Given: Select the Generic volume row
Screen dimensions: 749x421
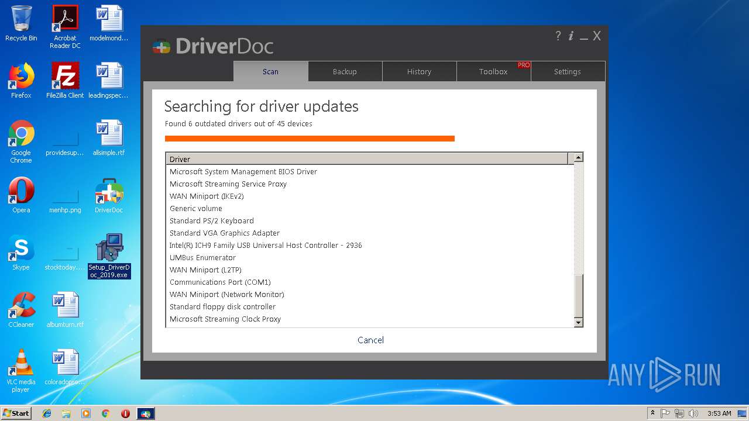Looking at the screenshot, I should tap(370, 208).
